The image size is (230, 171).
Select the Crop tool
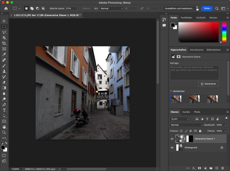pos(4,43)
